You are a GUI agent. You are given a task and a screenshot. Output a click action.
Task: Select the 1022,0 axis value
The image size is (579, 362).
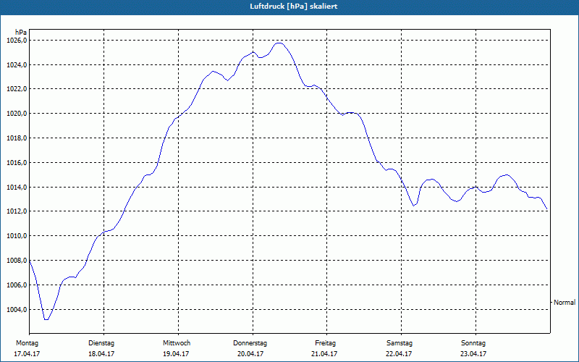click(x=17, y=89)
